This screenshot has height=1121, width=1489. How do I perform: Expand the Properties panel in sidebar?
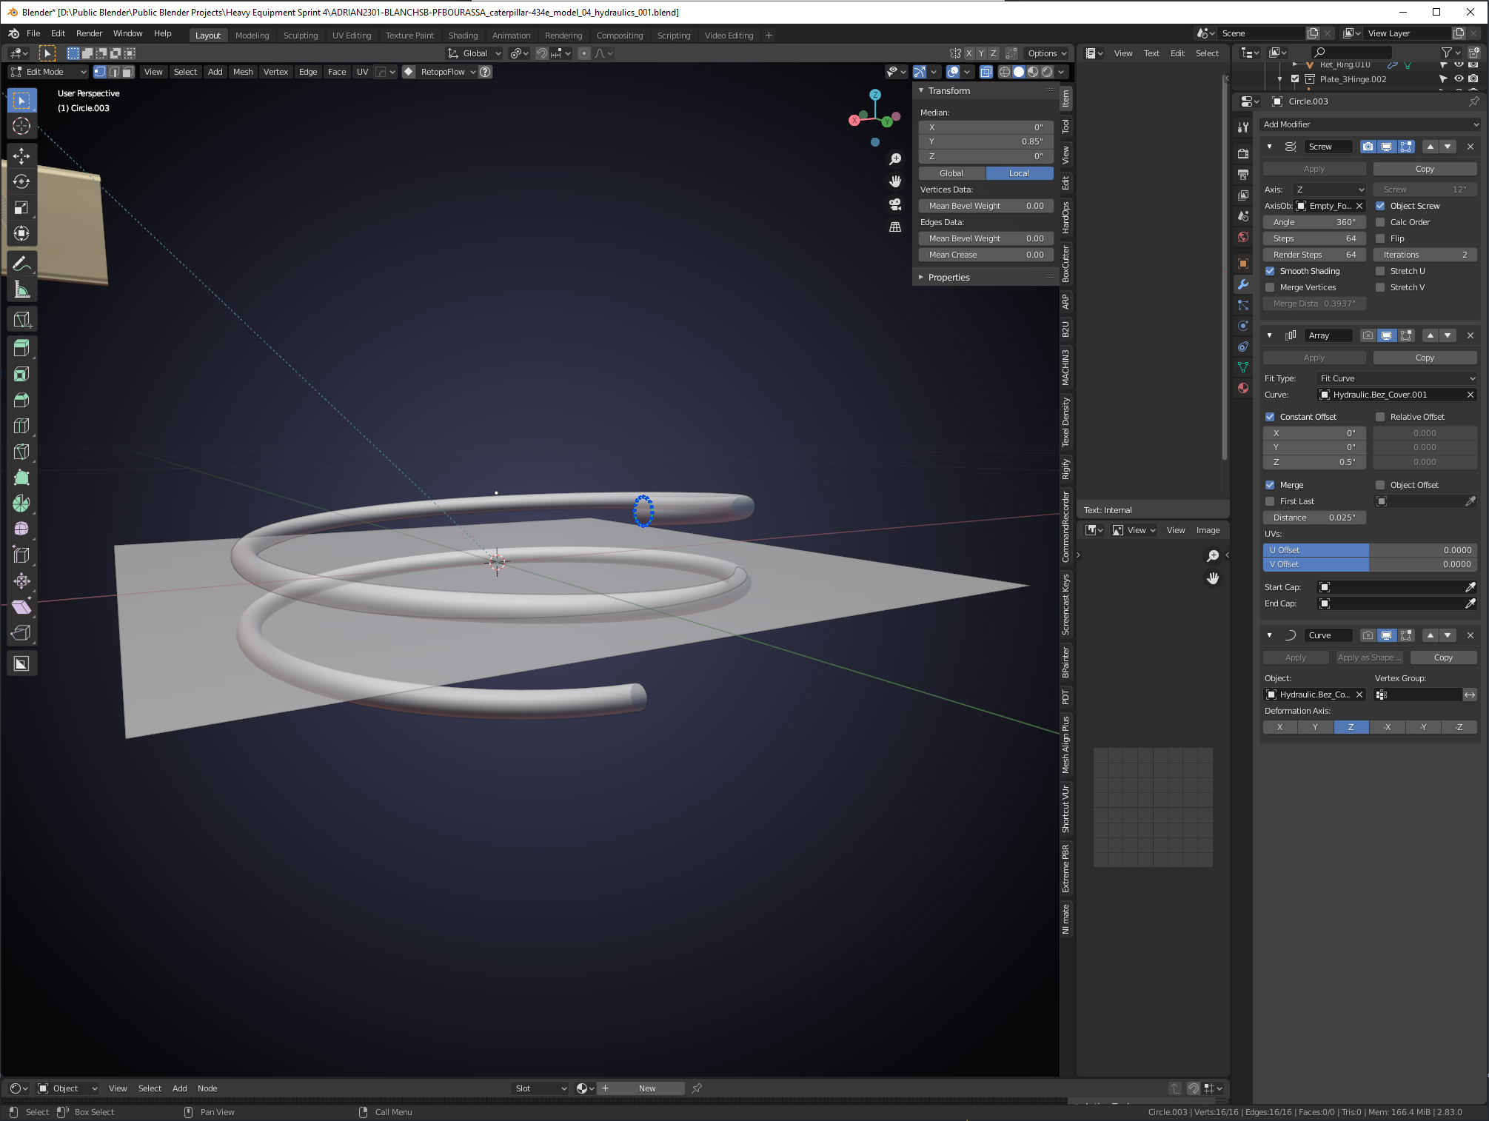coord(948,278)
